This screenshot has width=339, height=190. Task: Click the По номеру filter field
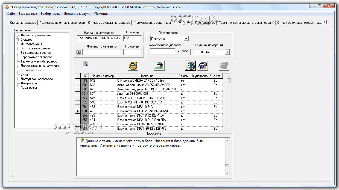click(132, 52)
